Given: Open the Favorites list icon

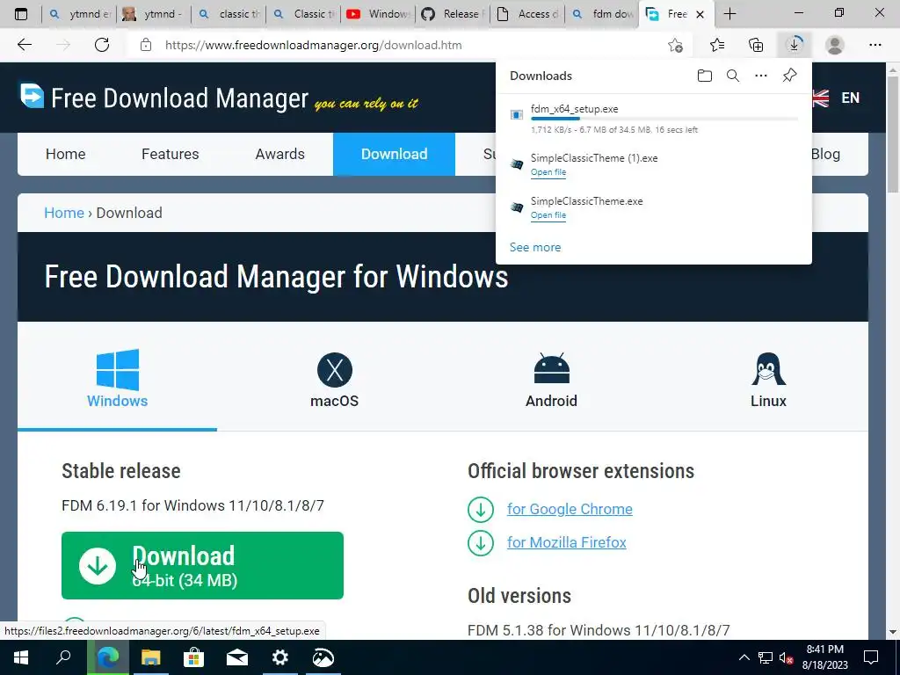Looking at the screenshot, I should [717, 45].
